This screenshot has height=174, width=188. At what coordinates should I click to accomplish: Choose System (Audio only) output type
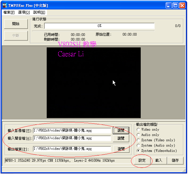pyautogui.click(x=138, y=145)
